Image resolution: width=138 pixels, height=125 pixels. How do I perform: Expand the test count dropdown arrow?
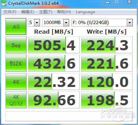click(x=37, y=23)
